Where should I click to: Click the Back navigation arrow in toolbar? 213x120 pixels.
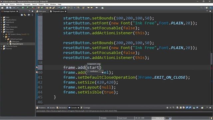point(92,8)
